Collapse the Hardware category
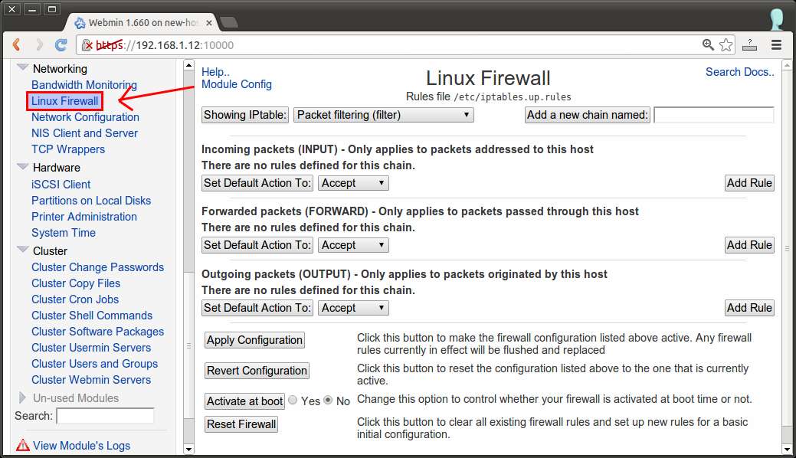The image size is (796, 458). click(22, 166)
